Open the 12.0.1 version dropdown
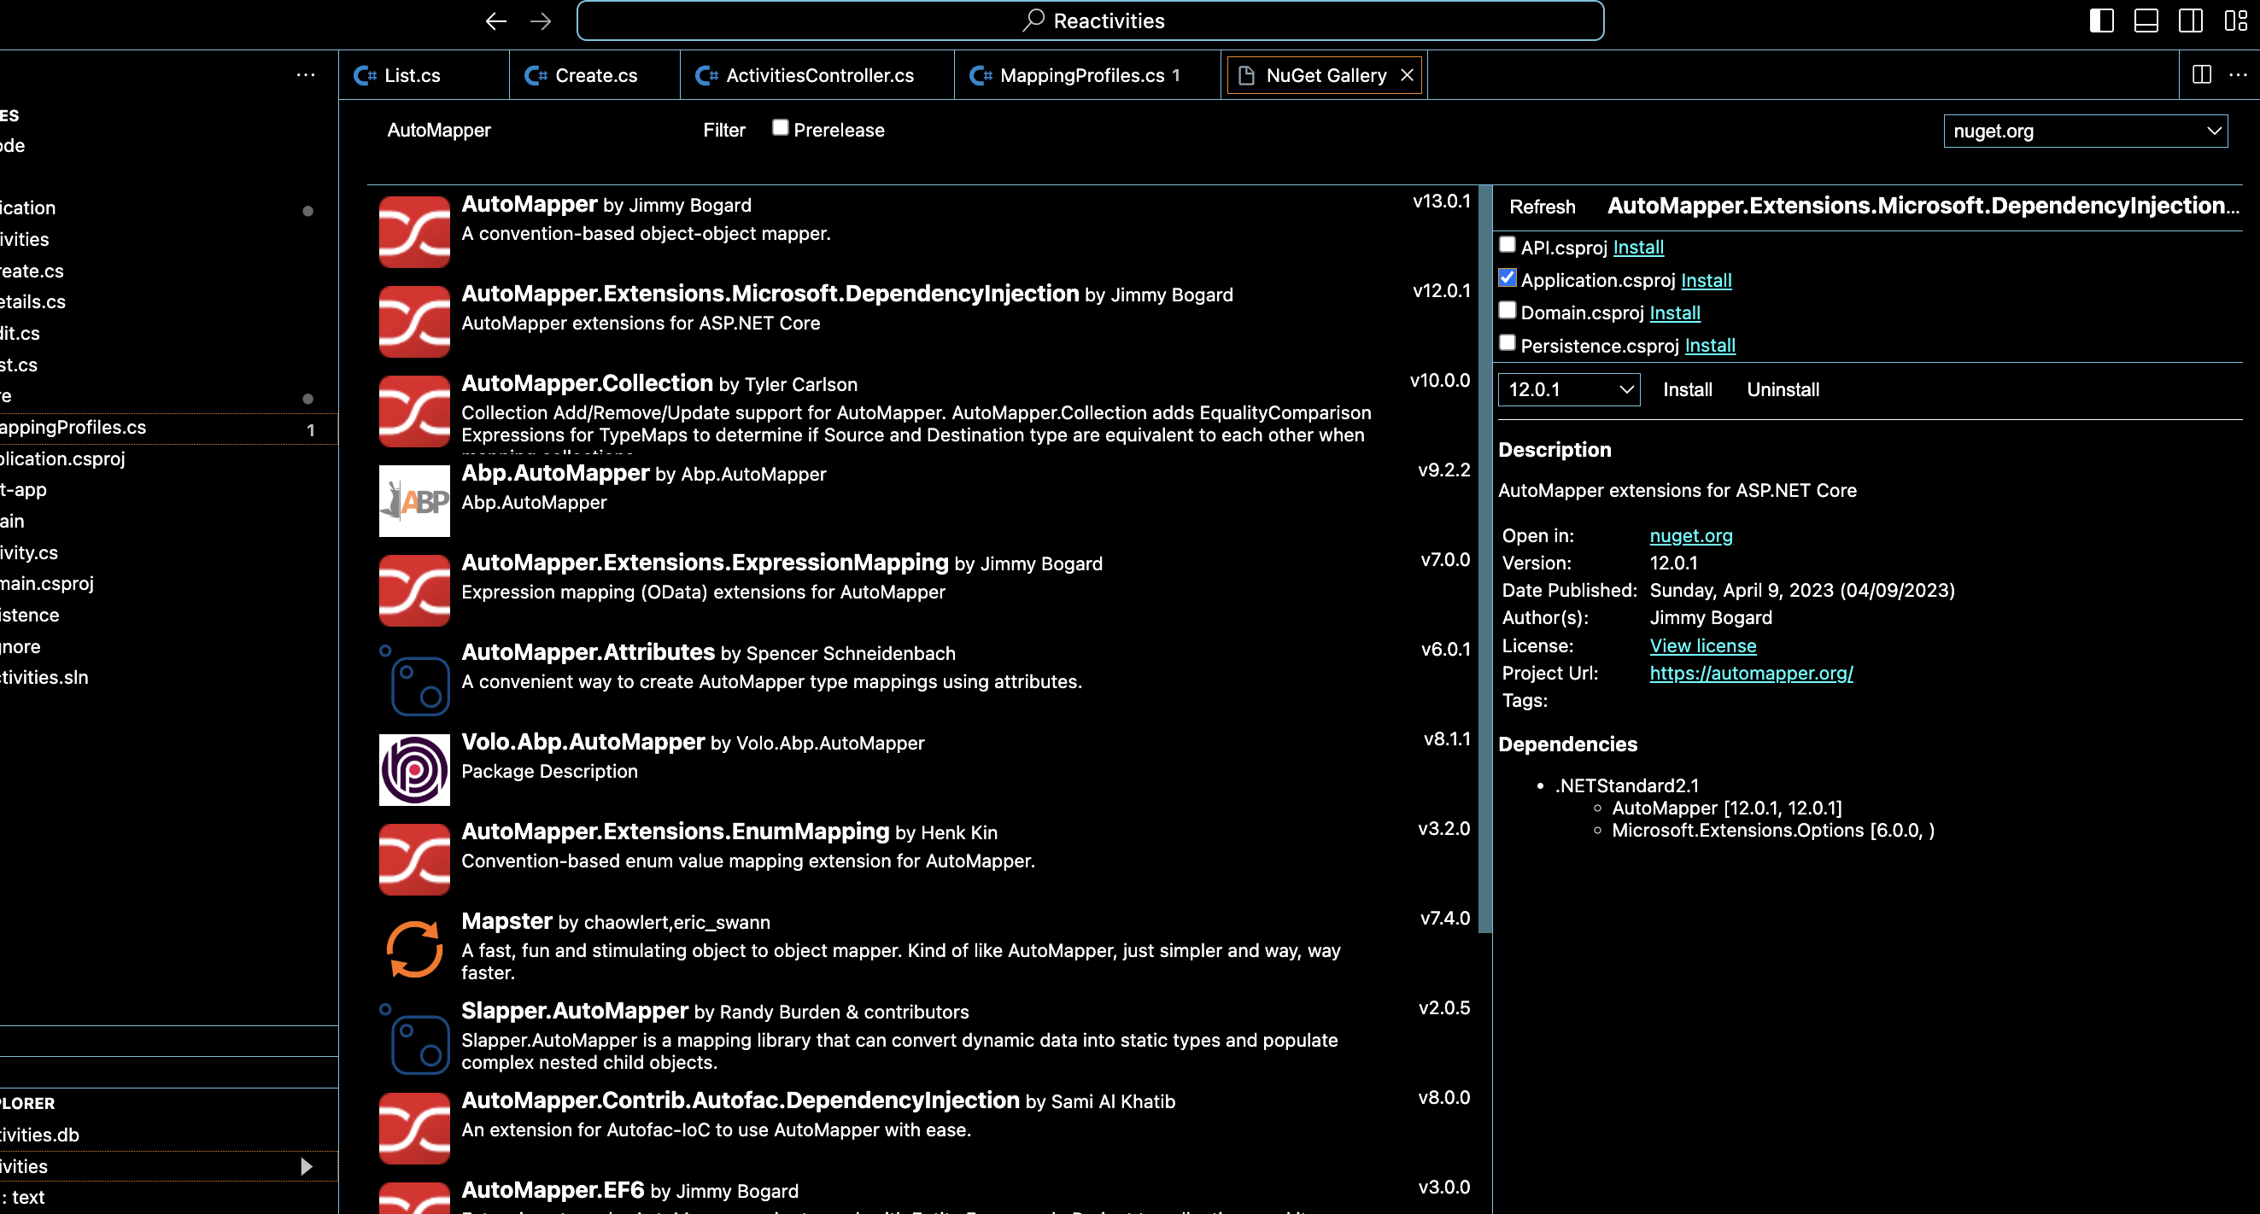 coord(1569,389)
